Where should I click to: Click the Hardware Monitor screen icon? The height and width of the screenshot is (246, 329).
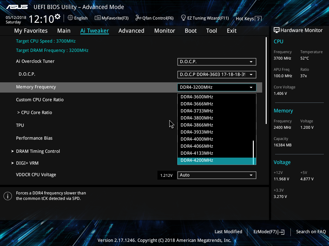(x=277, y=30)
